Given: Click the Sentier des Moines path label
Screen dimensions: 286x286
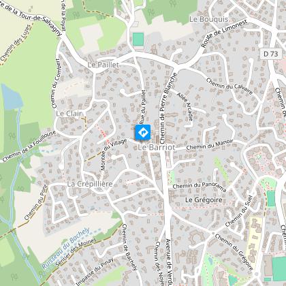Looking at the screenshot, I should 76,252.
